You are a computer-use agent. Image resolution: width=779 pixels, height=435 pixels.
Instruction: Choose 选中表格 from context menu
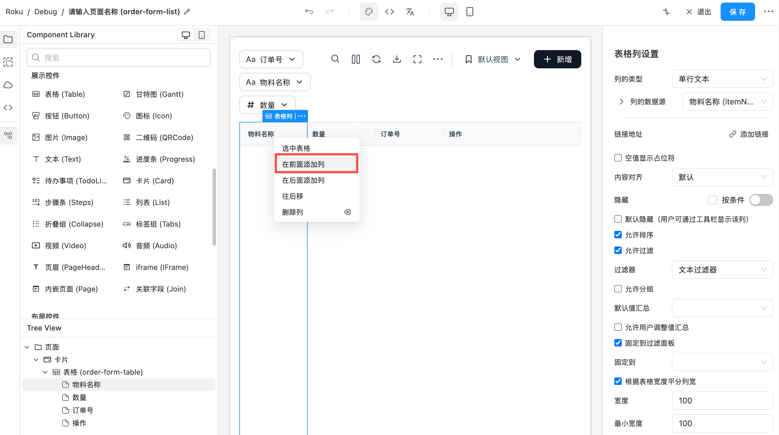pos(317,148)
